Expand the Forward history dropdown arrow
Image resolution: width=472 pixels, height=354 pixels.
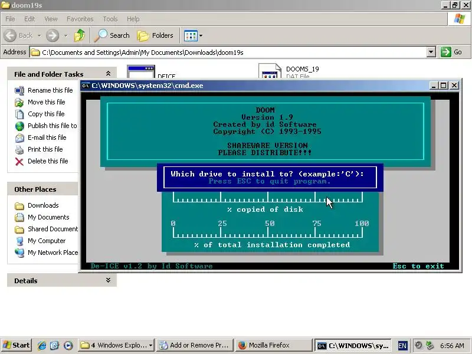[66, 35]
